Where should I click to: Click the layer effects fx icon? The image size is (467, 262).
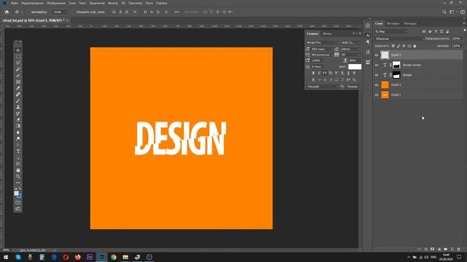(426, 249)
